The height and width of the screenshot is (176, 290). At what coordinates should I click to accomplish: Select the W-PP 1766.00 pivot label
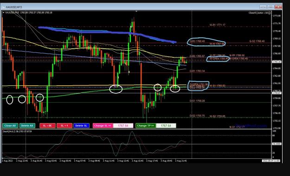(x=217, y=55)
